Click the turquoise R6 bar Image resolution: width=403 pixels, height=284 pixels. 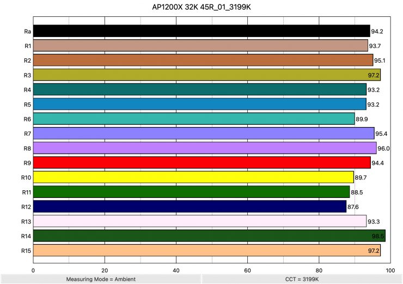coord(194,119)
